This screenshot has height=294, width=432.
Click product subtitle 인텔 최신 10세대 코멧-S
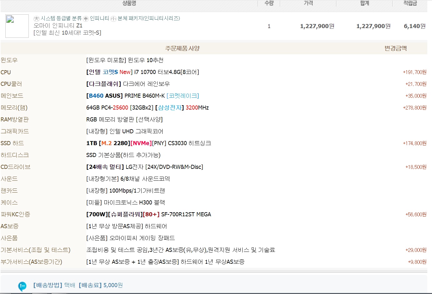tap(67, 33)
